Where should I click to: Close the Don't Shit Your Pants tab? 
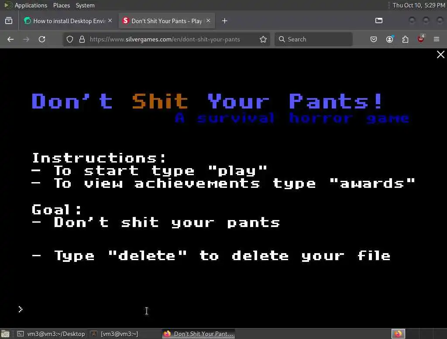208,21
